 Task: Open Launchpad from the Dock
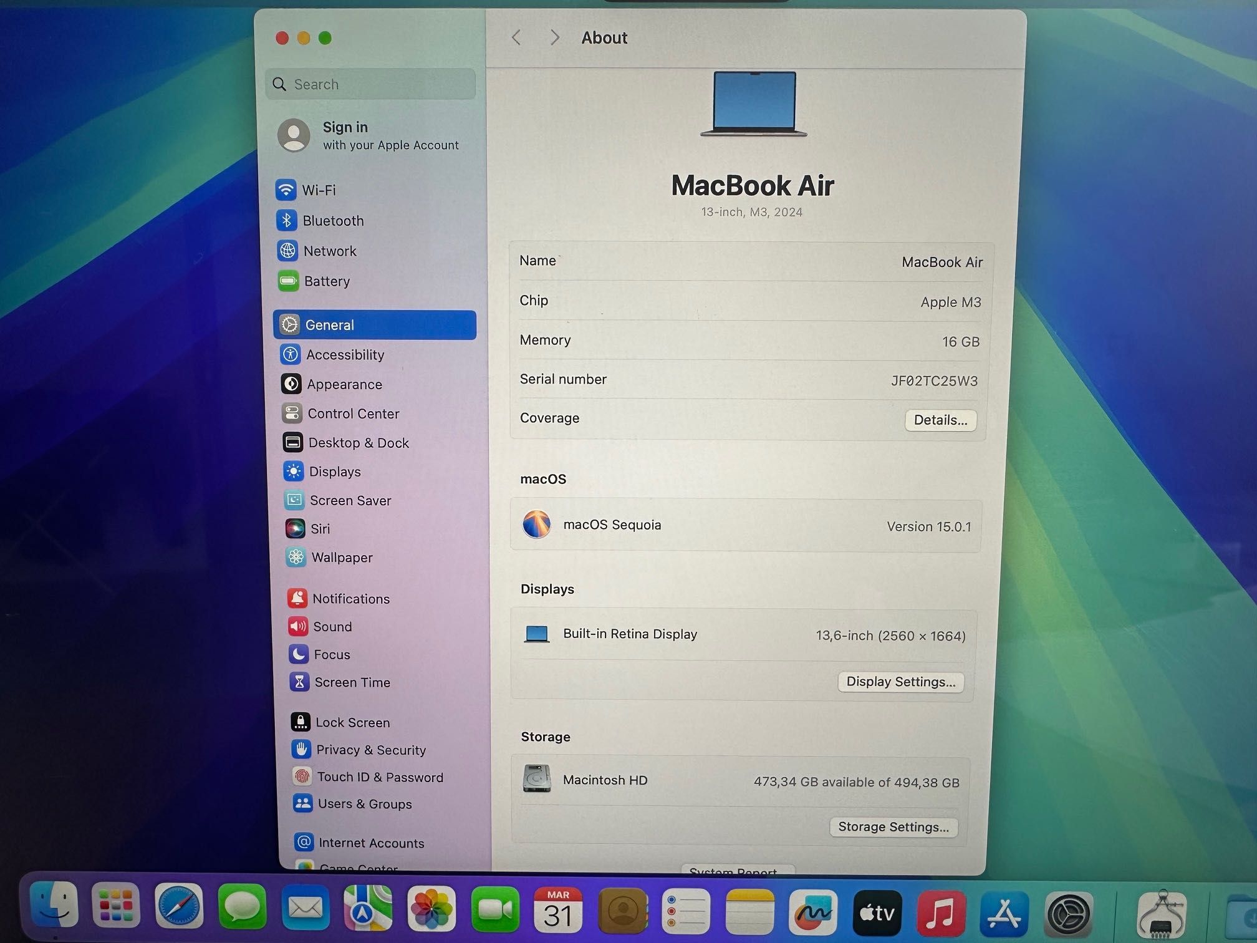[x=116, y=906]
